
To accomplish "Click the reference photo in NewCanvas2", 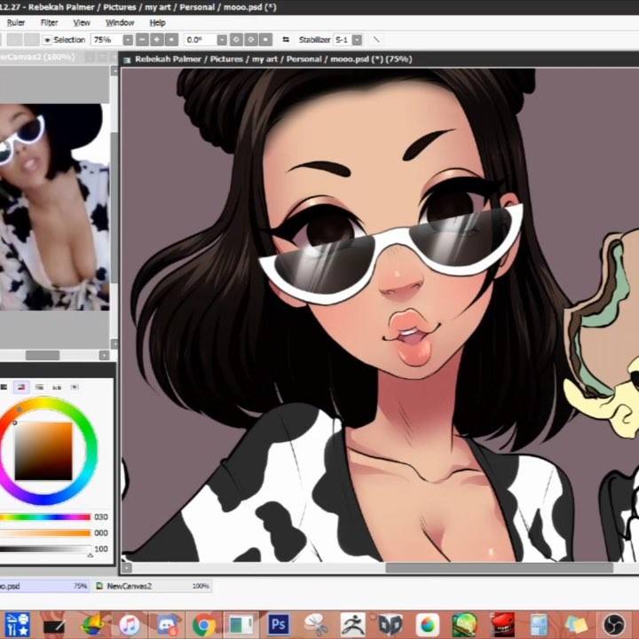I will click(x=55, y=207).
